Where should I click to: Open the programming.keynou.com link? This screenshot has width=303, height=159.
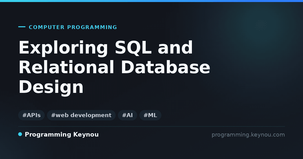[248, 135]
